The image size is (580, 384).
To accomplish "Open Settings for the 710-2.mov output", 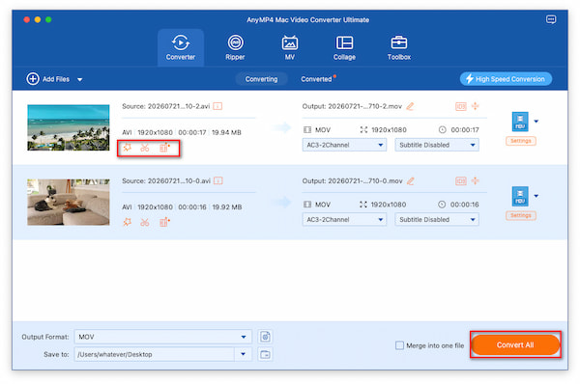I will pyautogui.click(x=520, y=141).
